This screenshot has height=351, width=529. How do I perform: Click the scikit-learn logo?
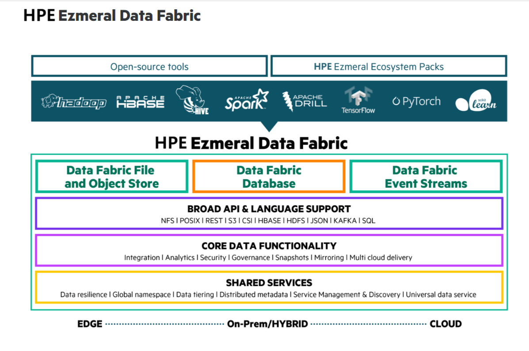[x=476, y=100]
